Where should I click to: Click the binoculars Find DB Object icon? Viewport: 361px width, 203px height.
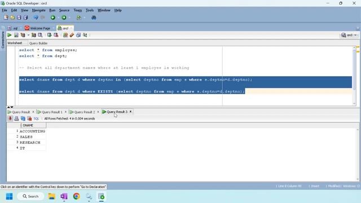(94, 17)
